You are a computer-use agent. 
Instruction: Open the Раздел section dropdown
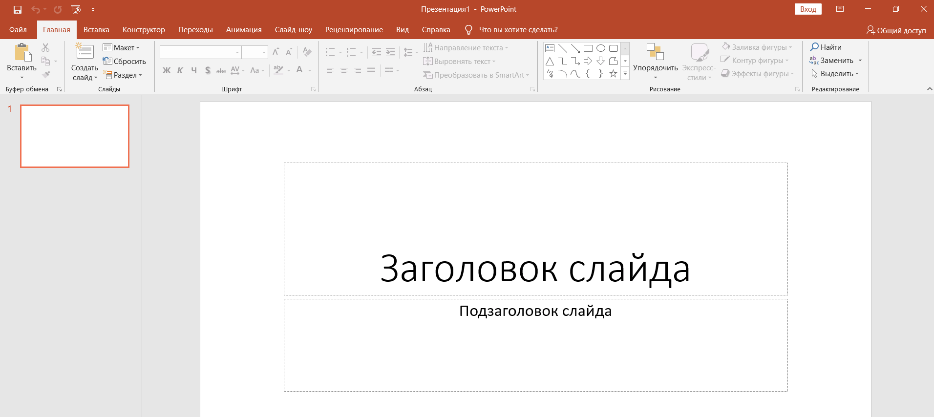tap(123, 75)
